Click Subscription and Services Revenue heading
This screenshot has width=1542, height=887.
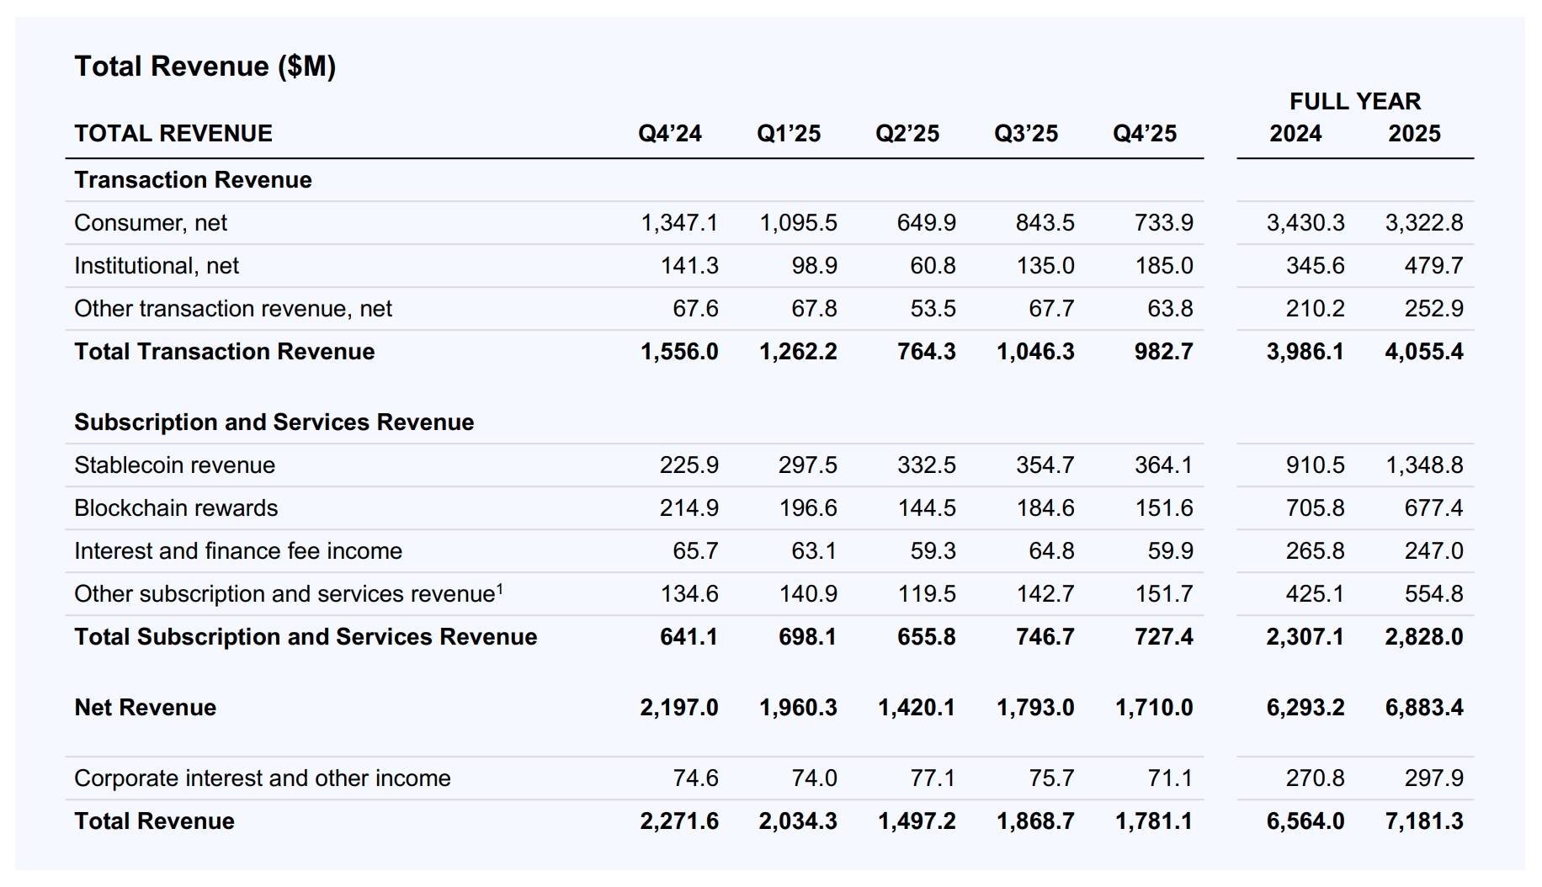coord(274,422)
